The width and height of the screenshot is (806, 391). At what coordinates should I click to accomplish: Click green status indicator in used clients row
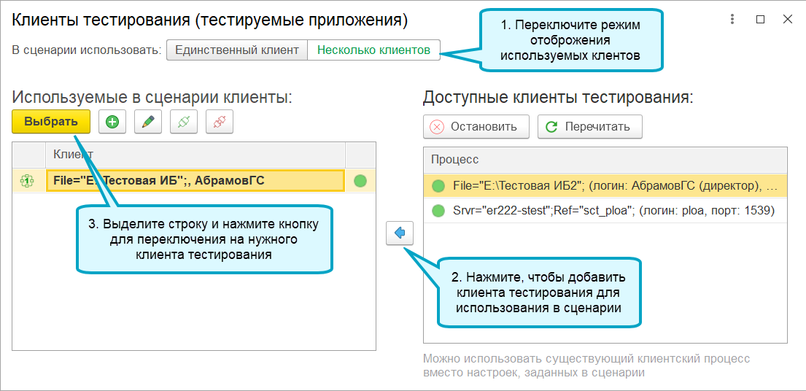[x=360, y=181]
